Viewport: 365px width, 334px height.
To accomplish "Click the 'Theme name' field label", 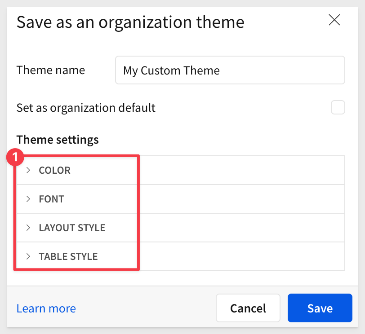I will [x=51, y=70].
